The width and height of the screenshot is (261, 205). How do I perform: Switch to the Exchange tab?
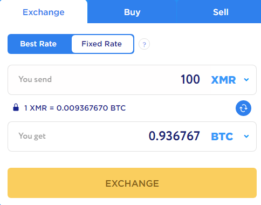[44, 12]
